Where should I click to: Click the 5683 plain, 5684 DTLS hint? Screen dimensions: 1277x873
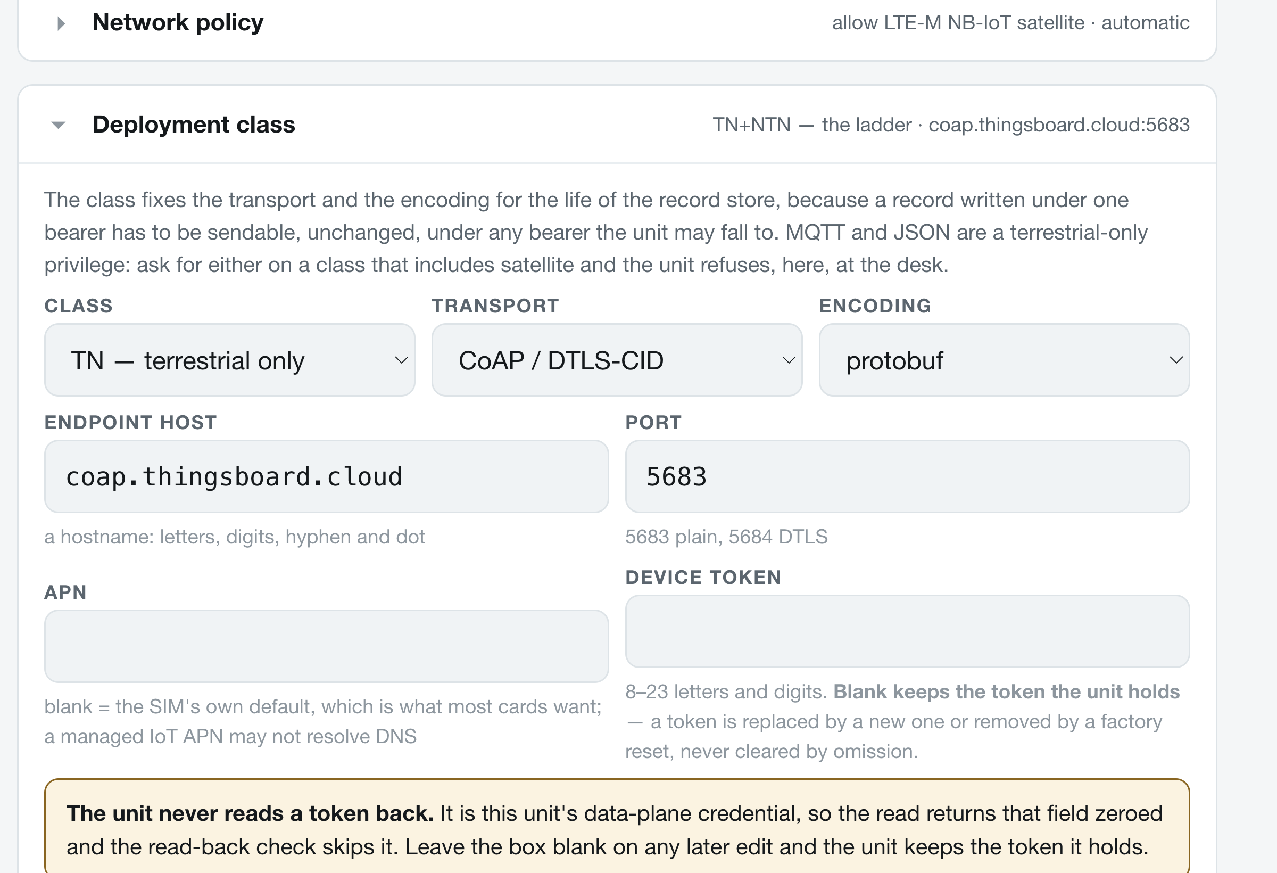(726, 537)
